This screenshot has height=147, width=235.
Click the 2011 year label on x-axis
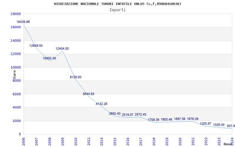click(x=89, y=141)
